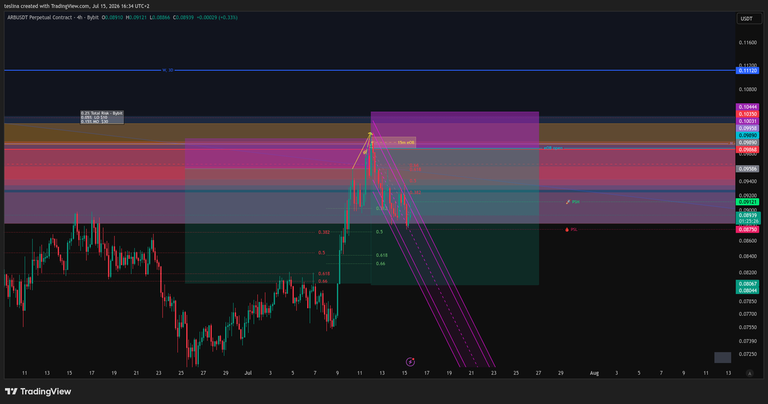768x404 pixels.
Task: Click the 0.07250 axis tick
Action: (748, 354)
